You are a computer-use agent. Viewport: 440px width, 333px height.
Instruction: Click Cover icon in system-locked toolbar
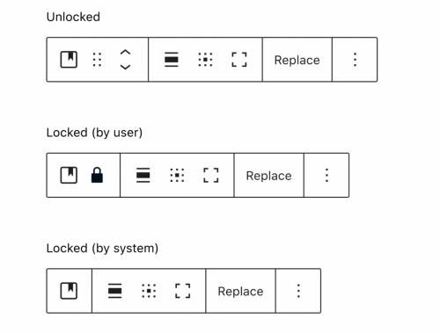pos(69,291)
